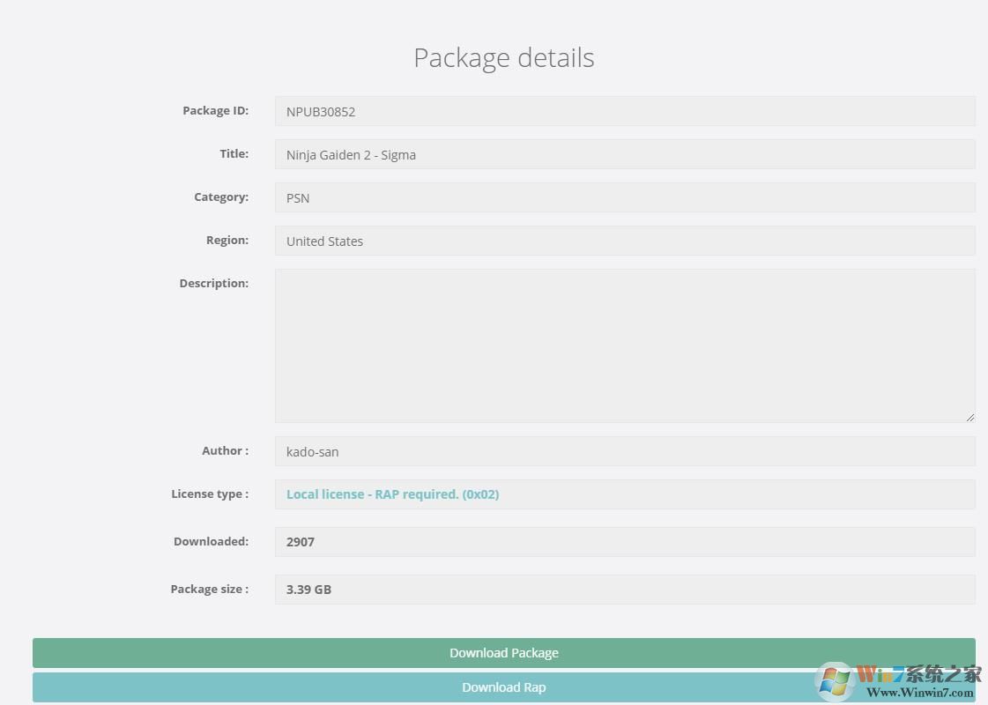Screen dimensions: 988x705
Task: Click the Region label
Action: pos(227,240)
